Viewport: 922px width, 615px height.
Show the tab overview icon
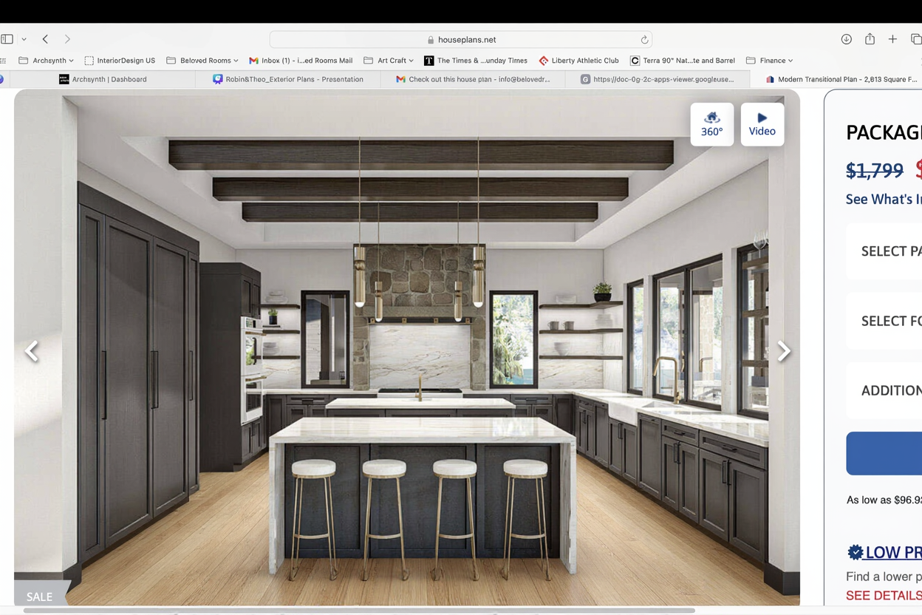(915, 39)
